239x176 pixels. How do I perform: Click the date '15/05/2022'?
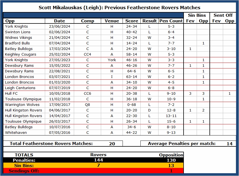[59, 66]
